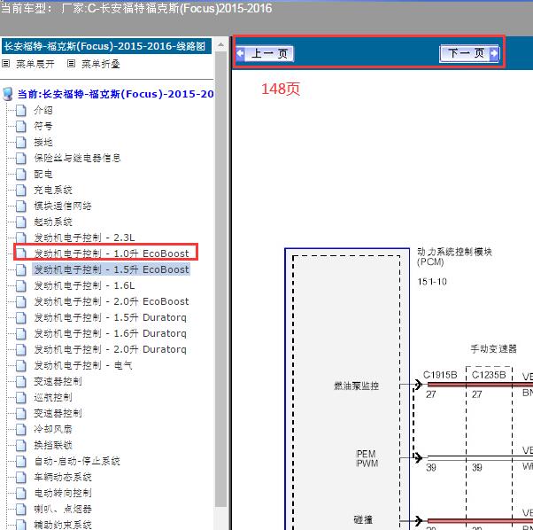
Task: Open 发动机电子控制 - 1.5升 Duratorq
Action: 110,317
